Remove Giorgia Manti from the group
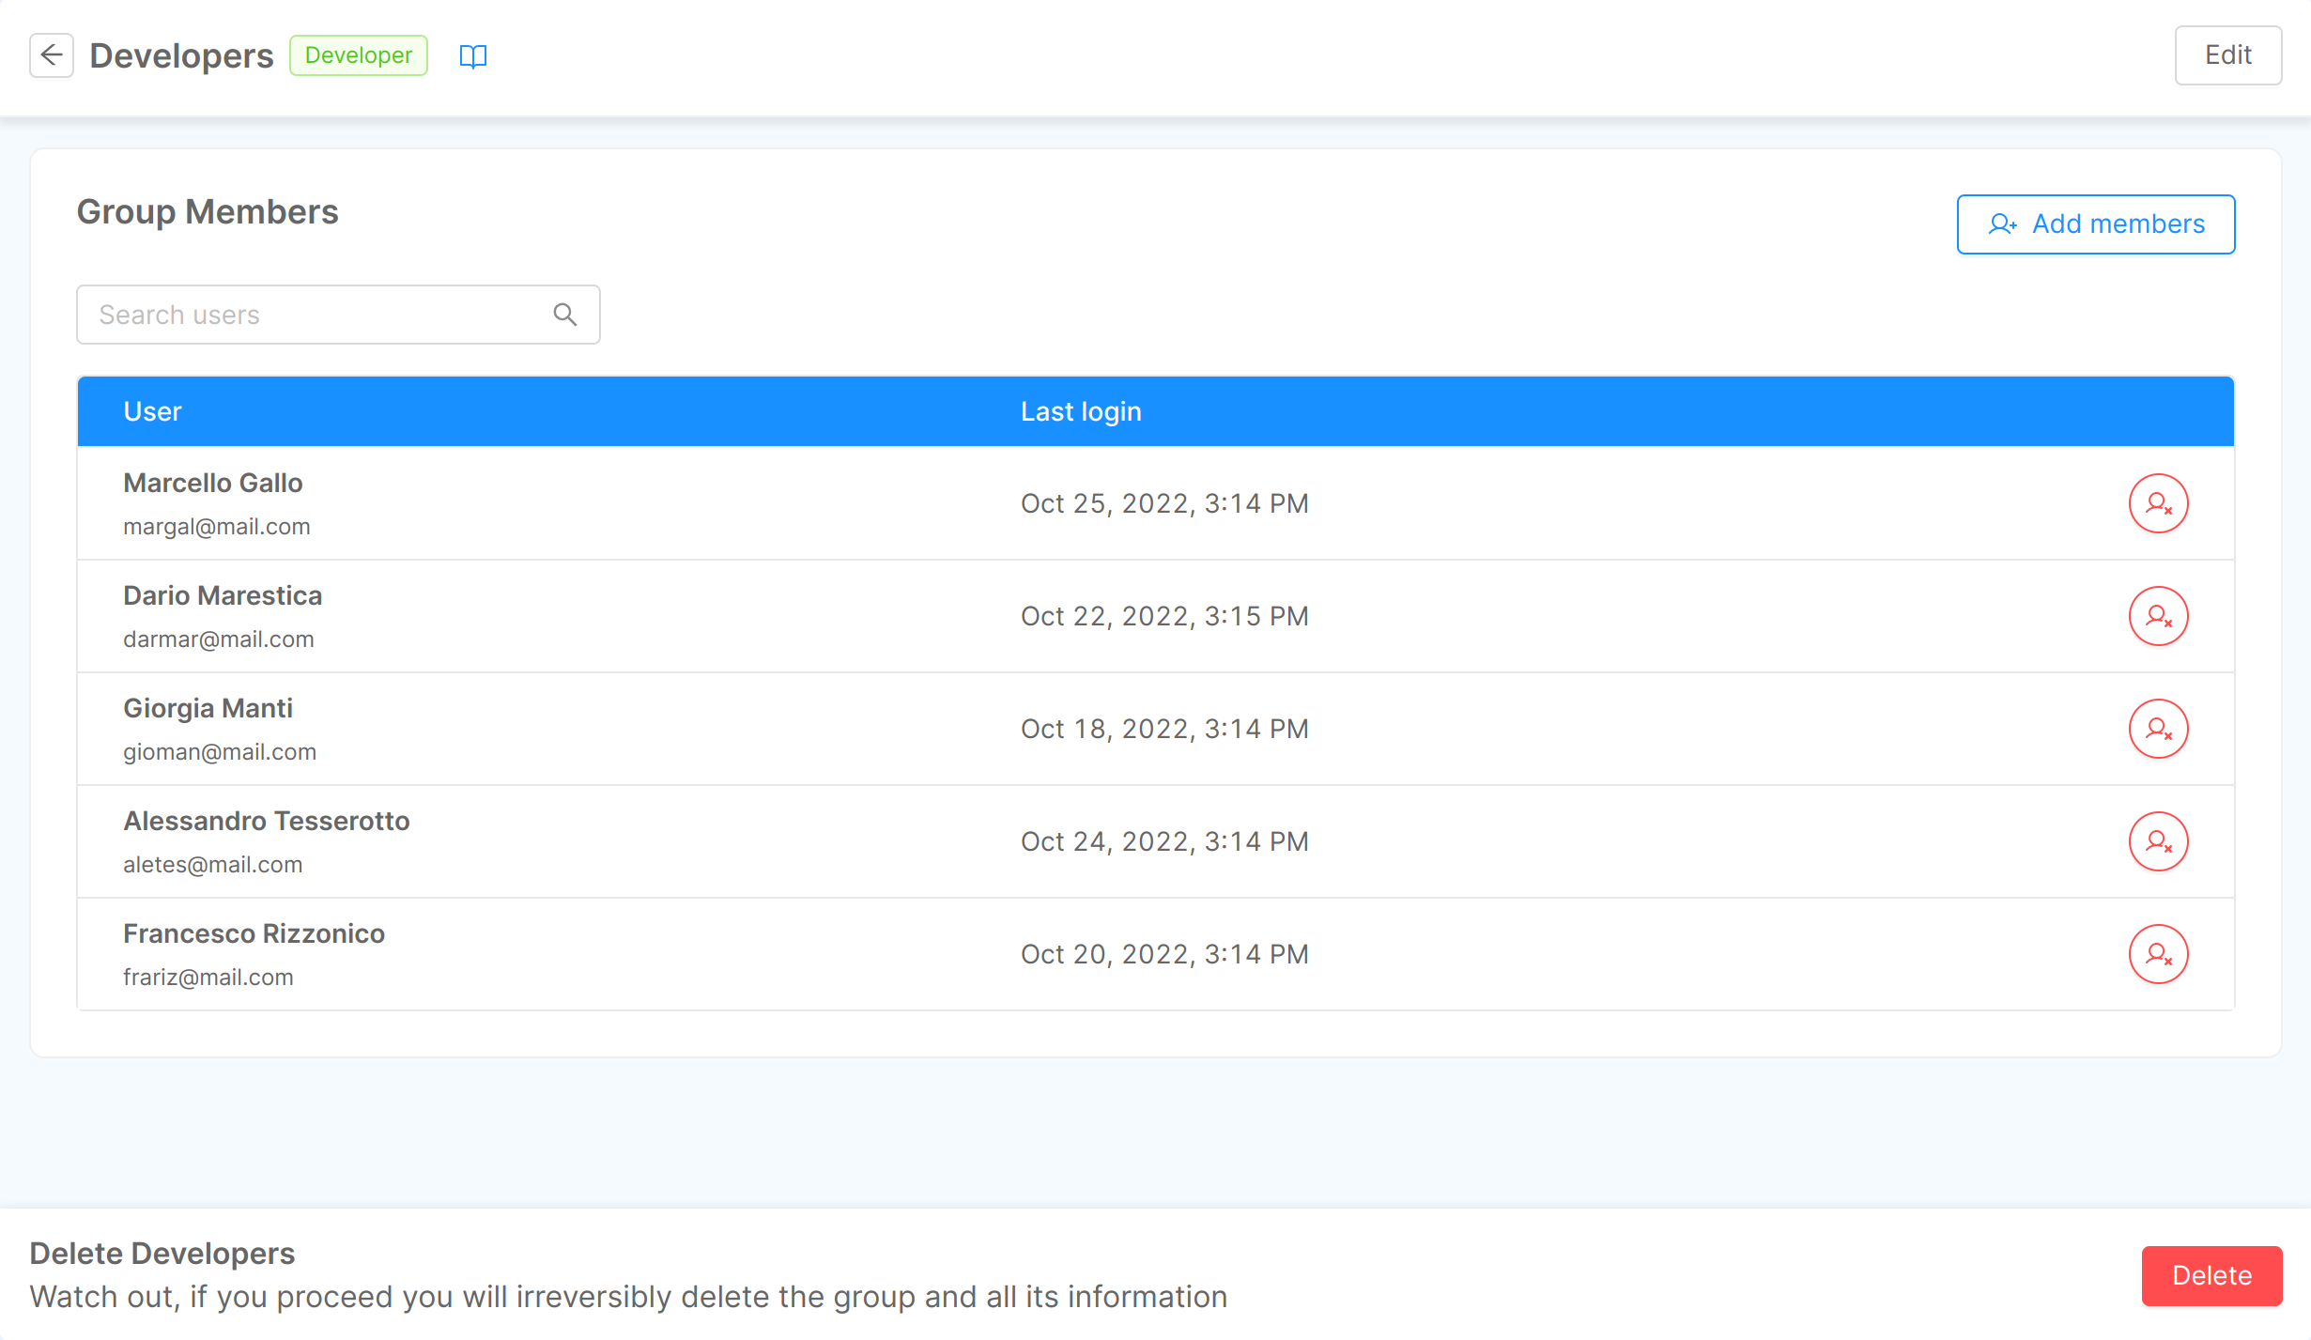Image resolution: width=2311 pixels, height=1340 pixels. click(2158, 729)
